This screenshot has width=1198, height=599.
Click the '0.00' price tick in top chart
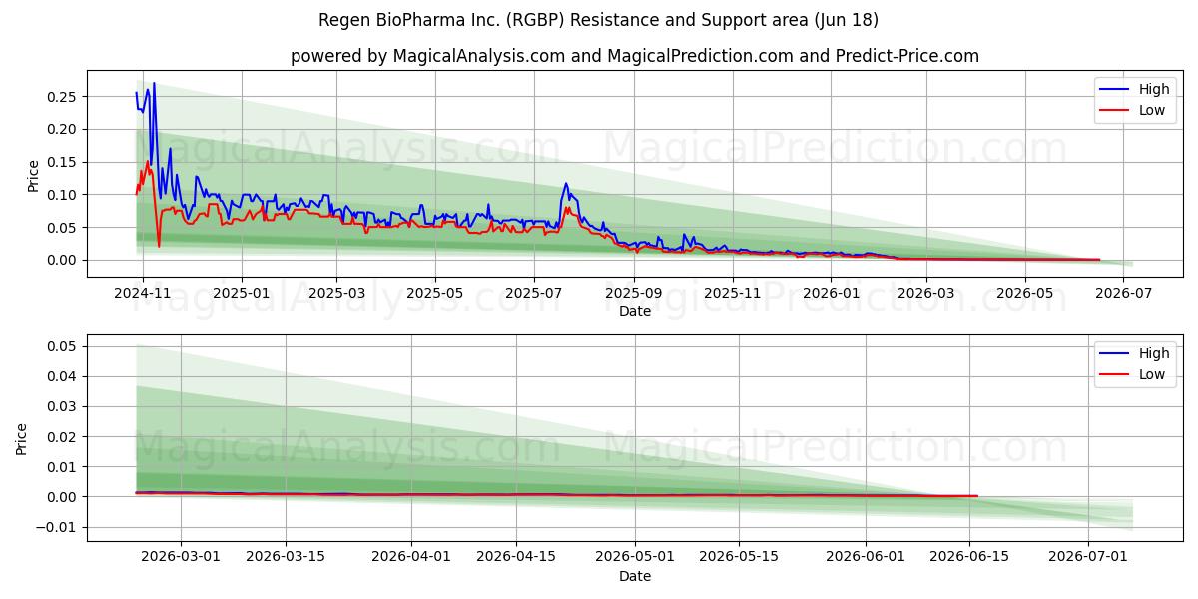click(x=62, y=260)
